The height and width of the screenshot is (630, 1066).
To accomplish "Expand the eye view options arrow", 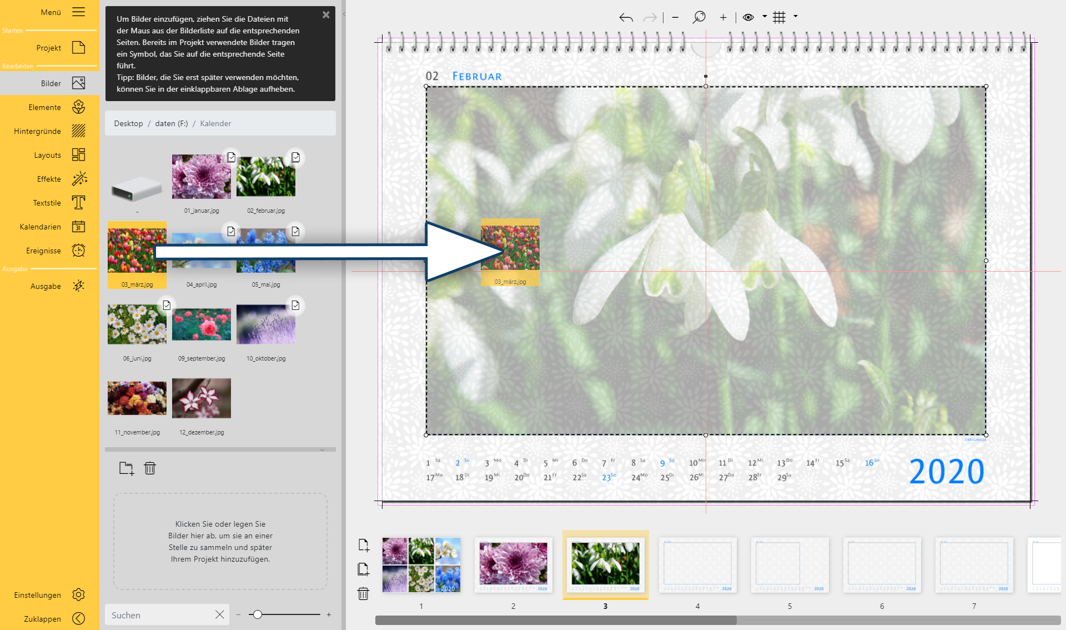I will [765, 17].
